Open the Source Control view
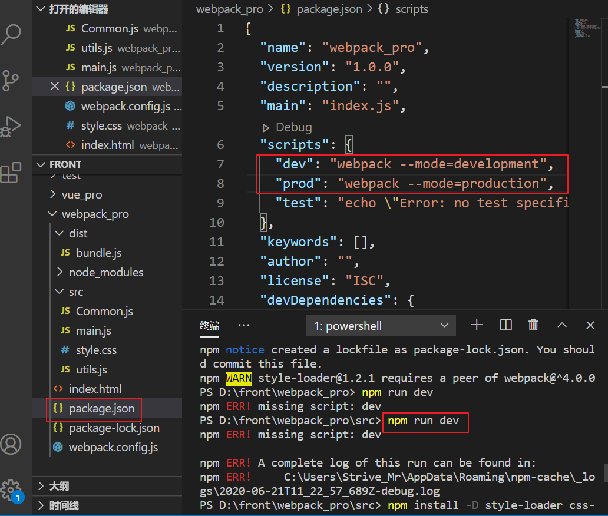The width and height of the screenshot is (608, 516). click(x=11, y=81)
